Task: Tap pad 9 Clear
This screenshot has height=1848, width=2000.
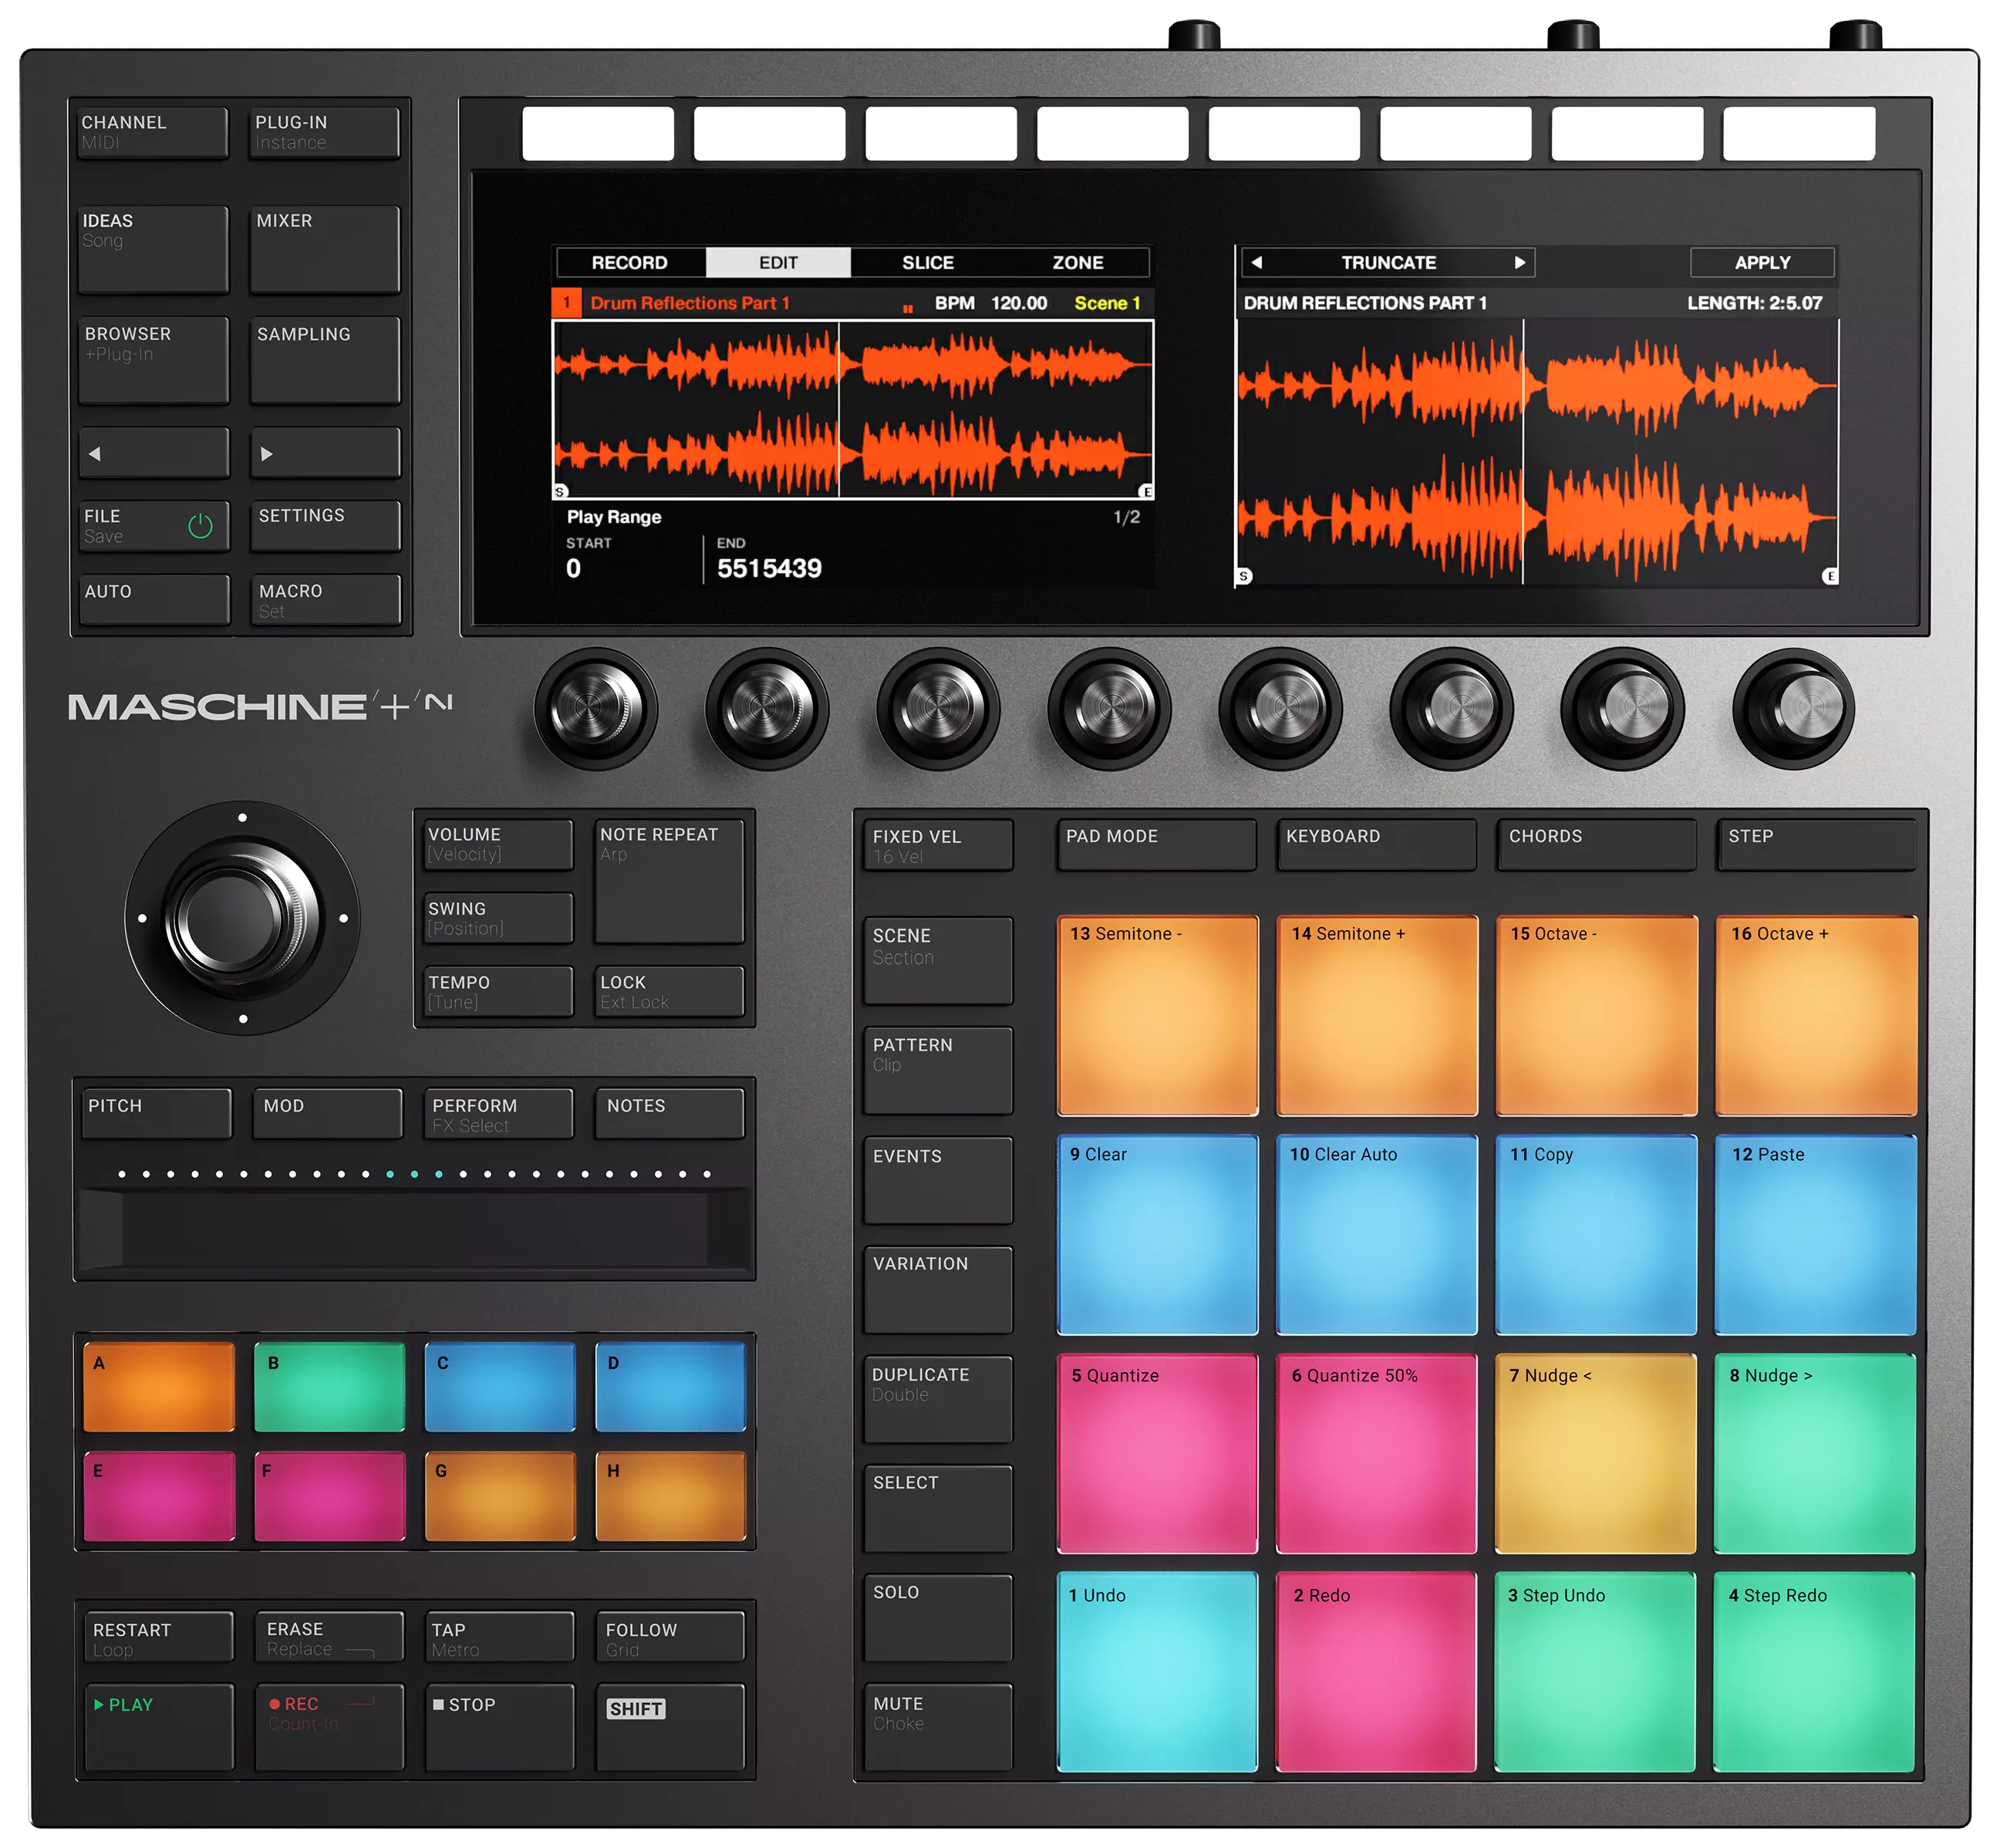Action: click(x=1157, y=1234)
